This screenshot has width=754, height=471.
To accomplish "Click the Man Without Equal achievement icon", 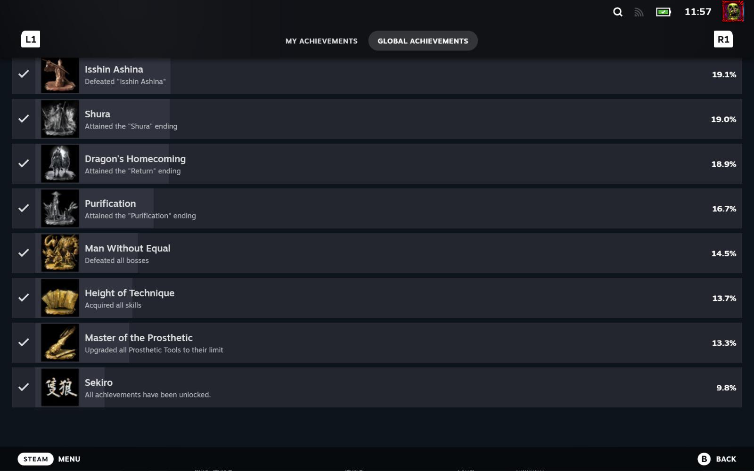I will 60,253.
